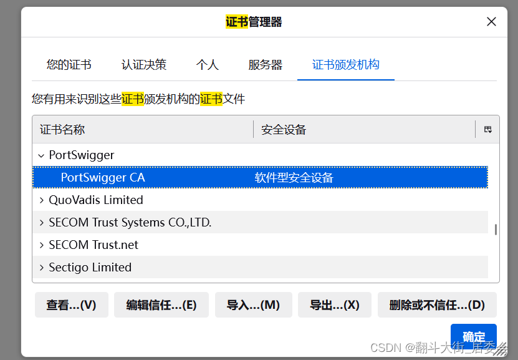Screen dimensions: 518x360
Task: Select the PortSwigger CA certificate row
Action: 260,178
